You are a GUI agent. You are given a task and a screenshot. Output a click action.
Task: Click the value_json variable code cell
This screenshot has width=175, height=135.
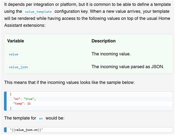tap(18, 67)
